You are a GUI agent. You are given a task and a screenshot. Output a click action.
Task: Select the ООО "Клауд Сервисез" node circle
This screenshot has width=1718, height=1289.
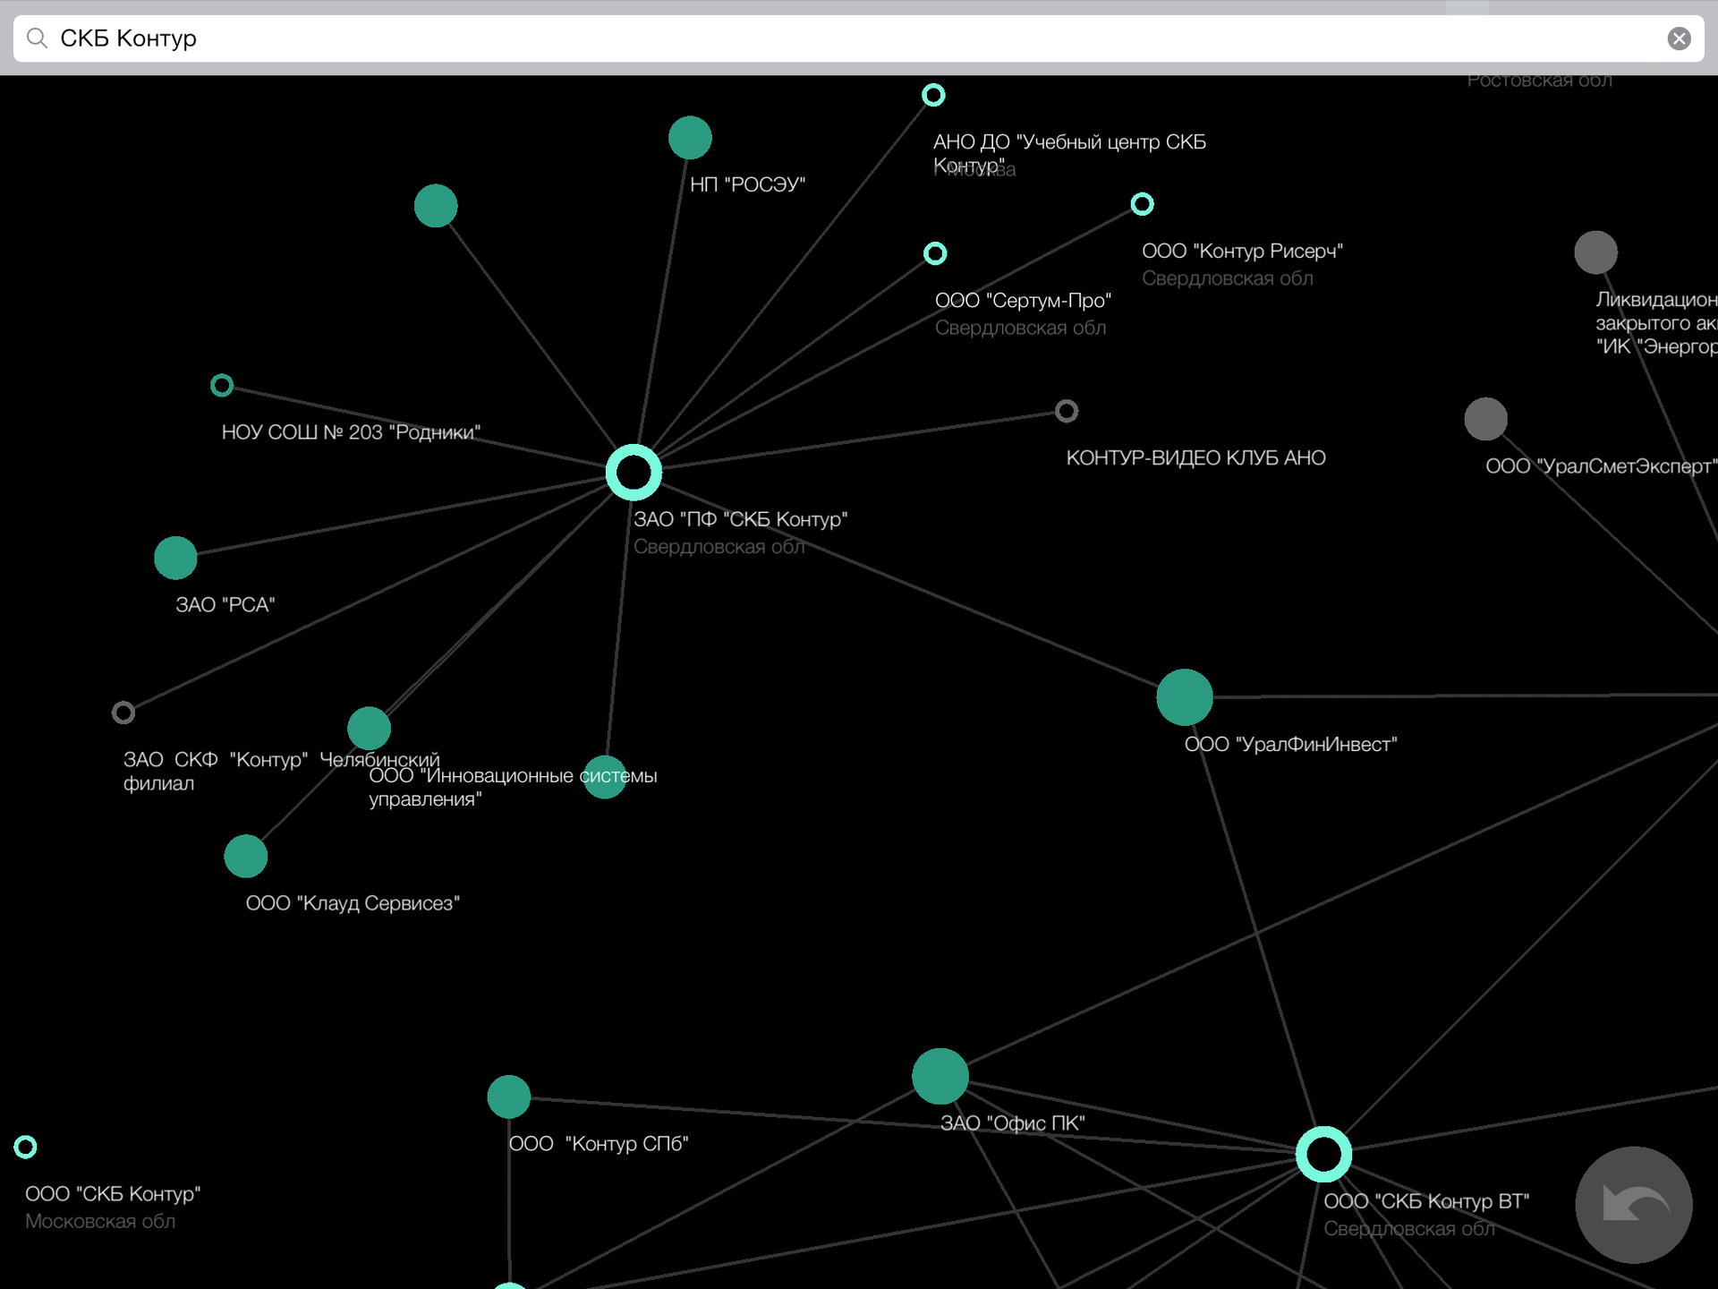246,857
